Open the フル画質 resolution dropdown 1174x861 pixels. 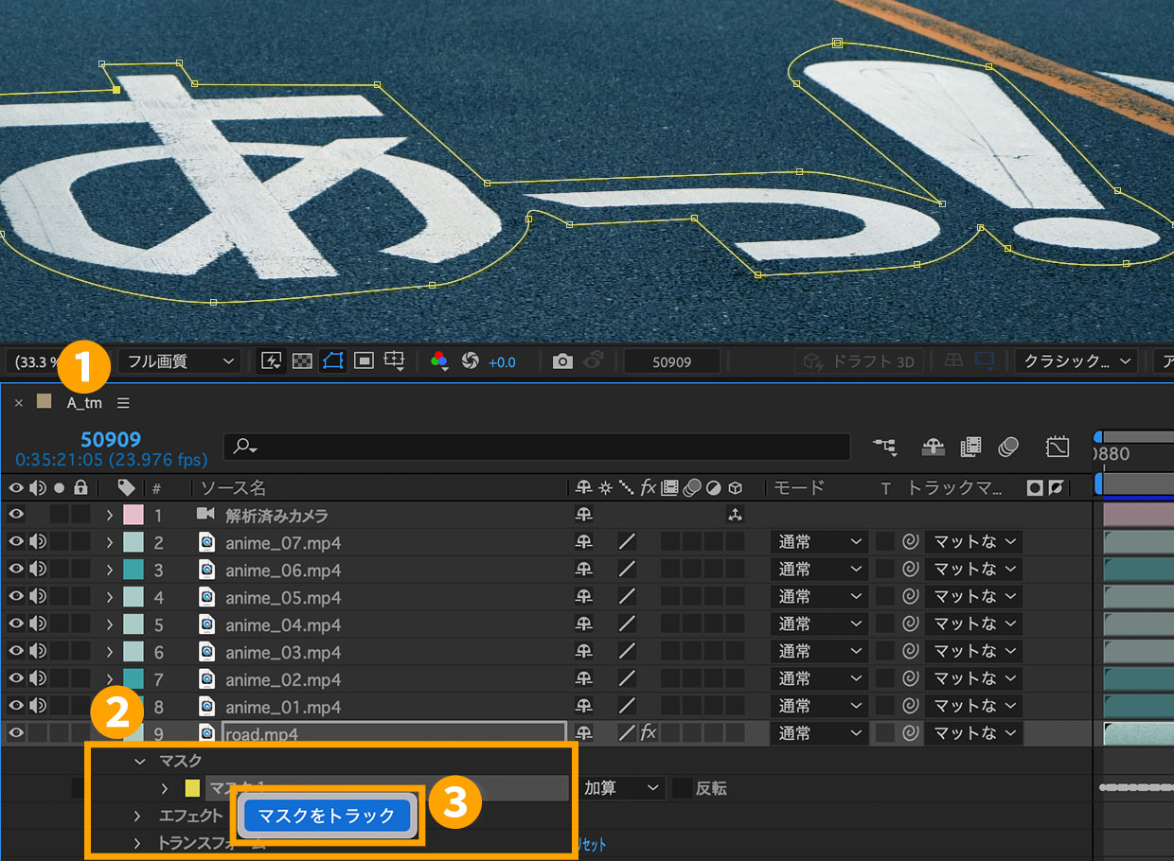[x=179, y=361]
